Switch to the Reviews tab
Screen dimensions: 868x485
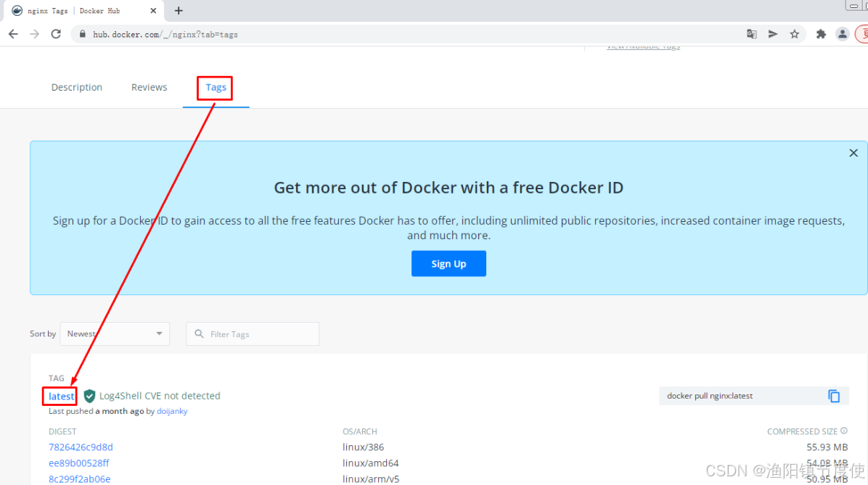pos(149,88)
